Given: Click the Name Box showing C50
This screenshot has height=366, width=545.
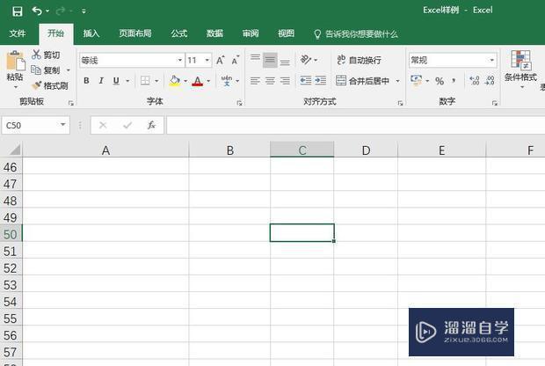Looking at the screenshot, I should click(x=35, y=125).
